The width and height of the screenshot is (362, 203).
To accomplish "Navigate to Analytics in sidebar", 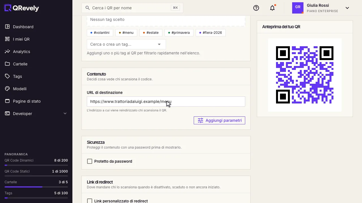I will (36, 52).
